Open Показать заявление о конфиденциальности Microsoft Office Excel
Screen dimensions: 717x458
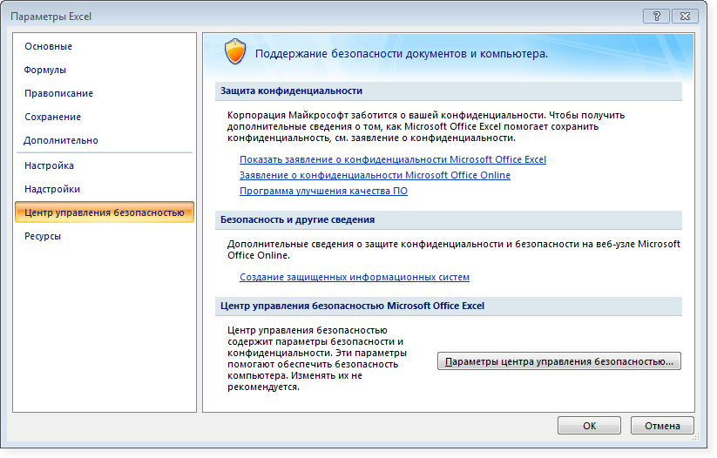click(393, 159)
